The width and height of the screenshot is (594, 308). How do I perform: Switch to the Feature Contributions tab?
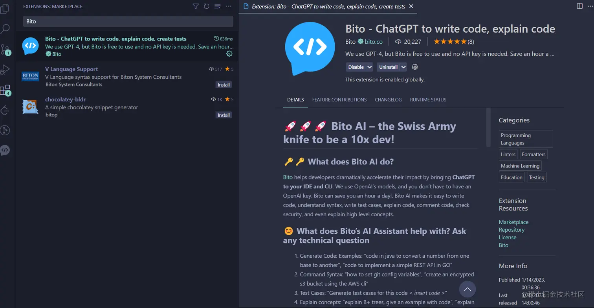pos(339,100)
